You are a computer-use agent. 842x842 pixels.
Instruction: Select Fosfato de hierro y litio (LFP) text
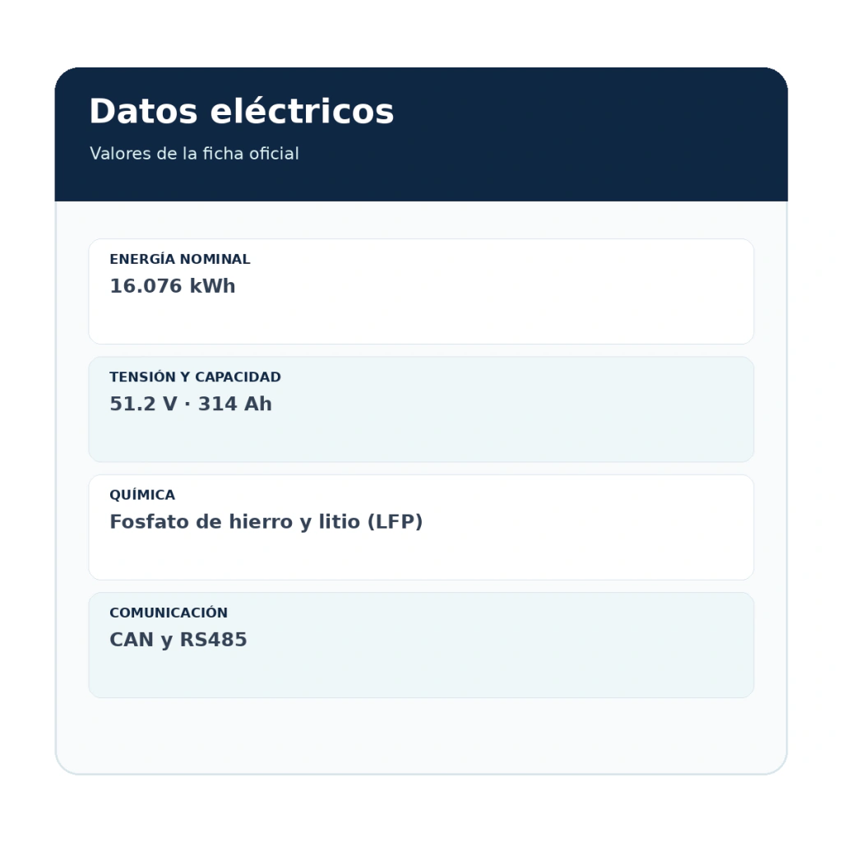tap(266, 522)
